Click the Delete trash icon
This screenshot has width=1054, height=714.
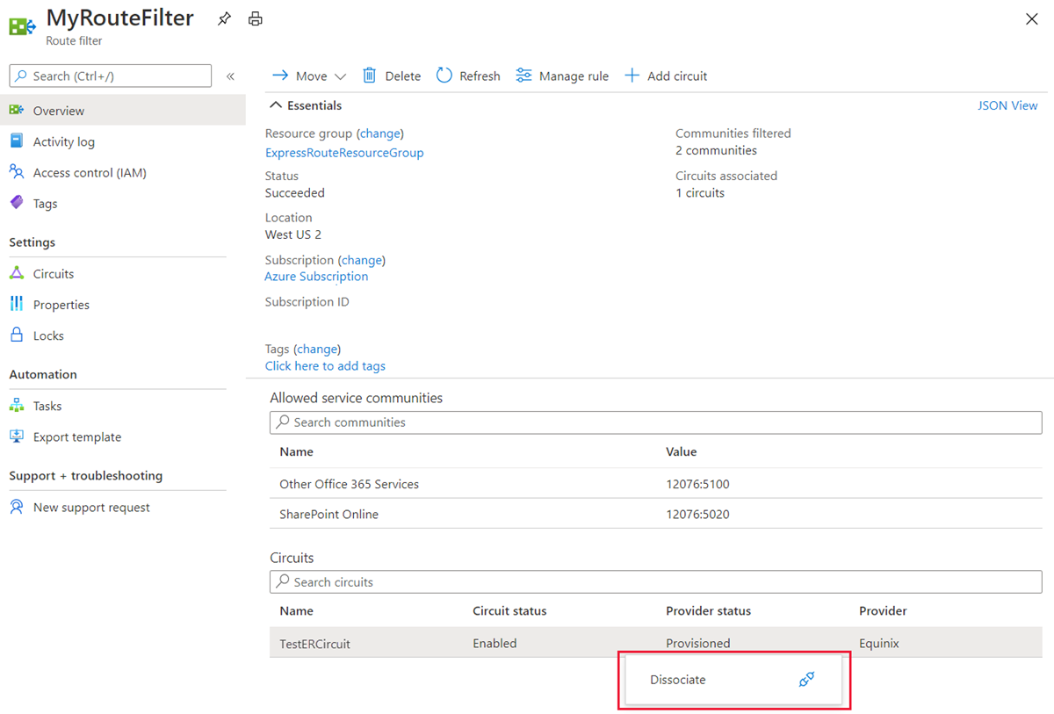click(370, 76)
